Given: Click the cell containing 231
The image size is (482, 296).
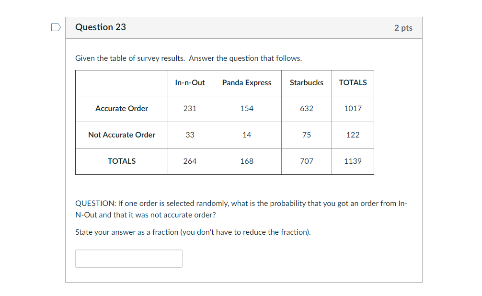Looking at the screenshot, I should [190, 109].
